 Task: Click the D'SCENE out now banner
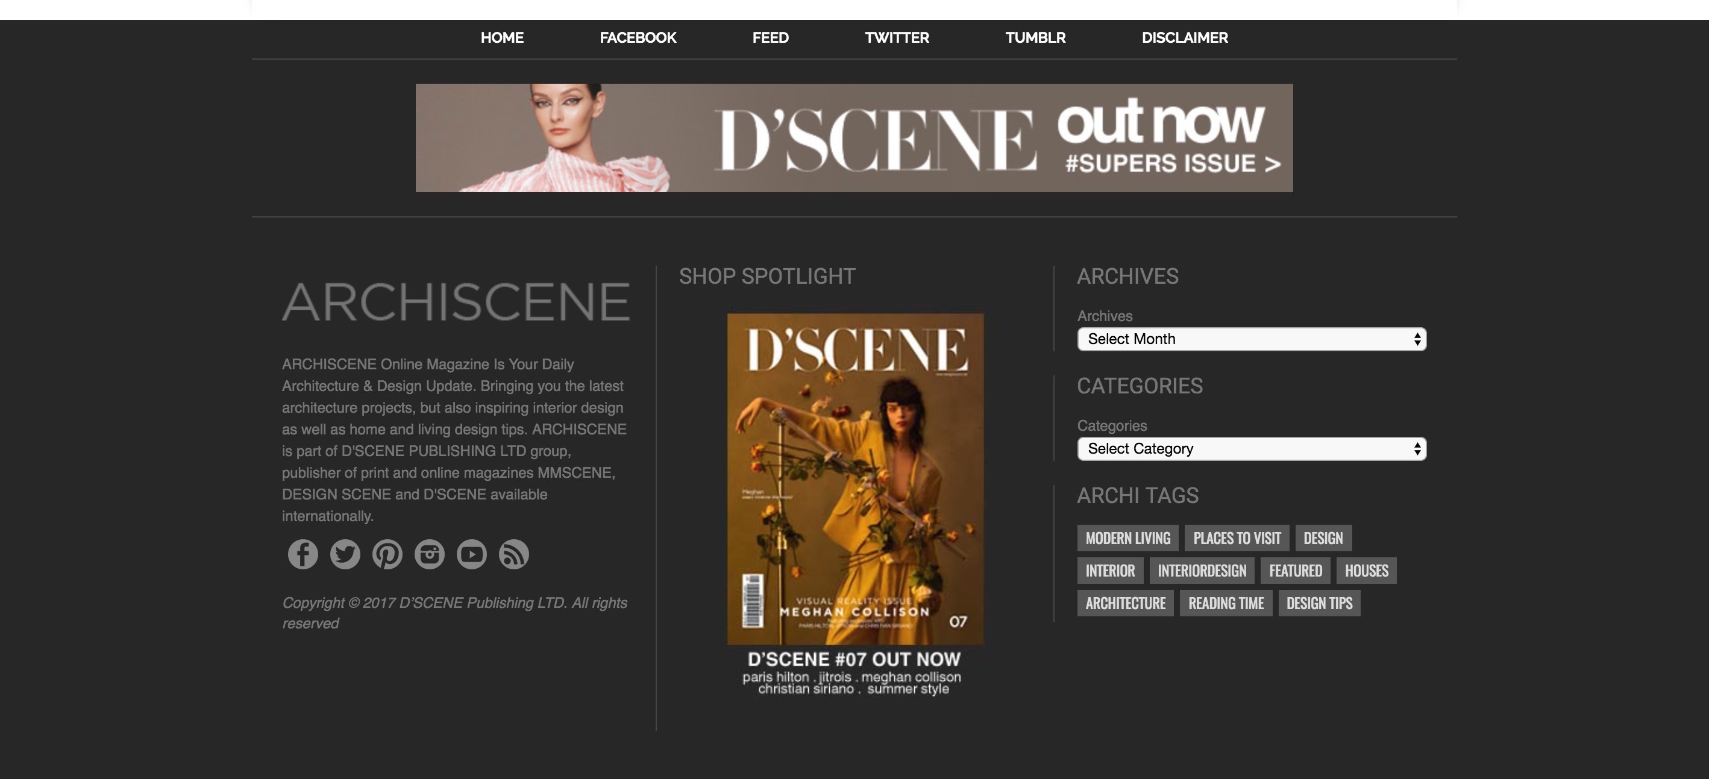(x=854, y=138)
